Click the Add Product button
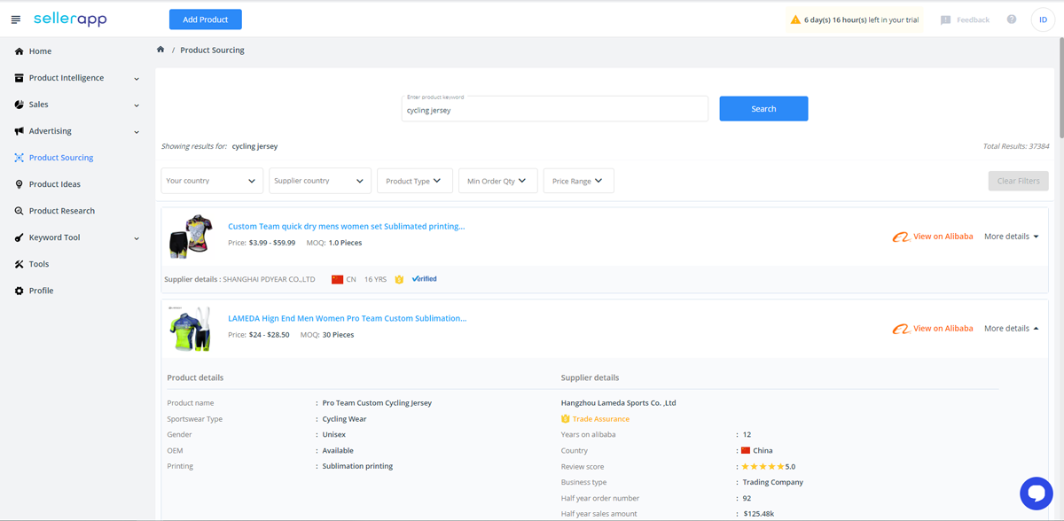This screenshot has height=521, width=1064. point(206,19)
